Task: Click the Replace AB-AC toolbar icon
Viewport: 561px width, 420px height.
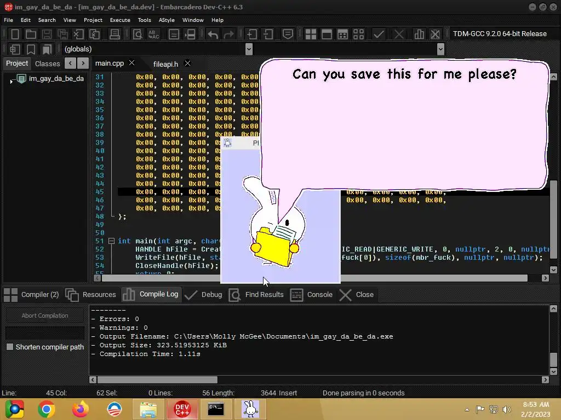Action: [x=154, y=34]
